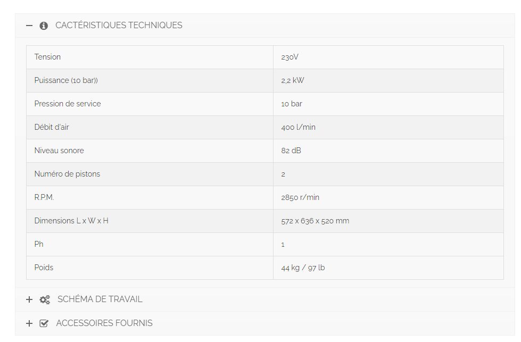Click the info icon beside Cactéristiques Techniques
521x342 pixels.
(x=44, y=25)
